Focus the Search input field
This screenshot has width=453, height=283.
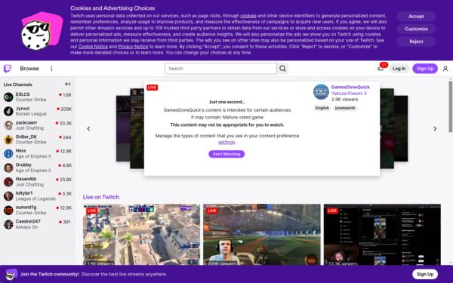click(220, 69)
